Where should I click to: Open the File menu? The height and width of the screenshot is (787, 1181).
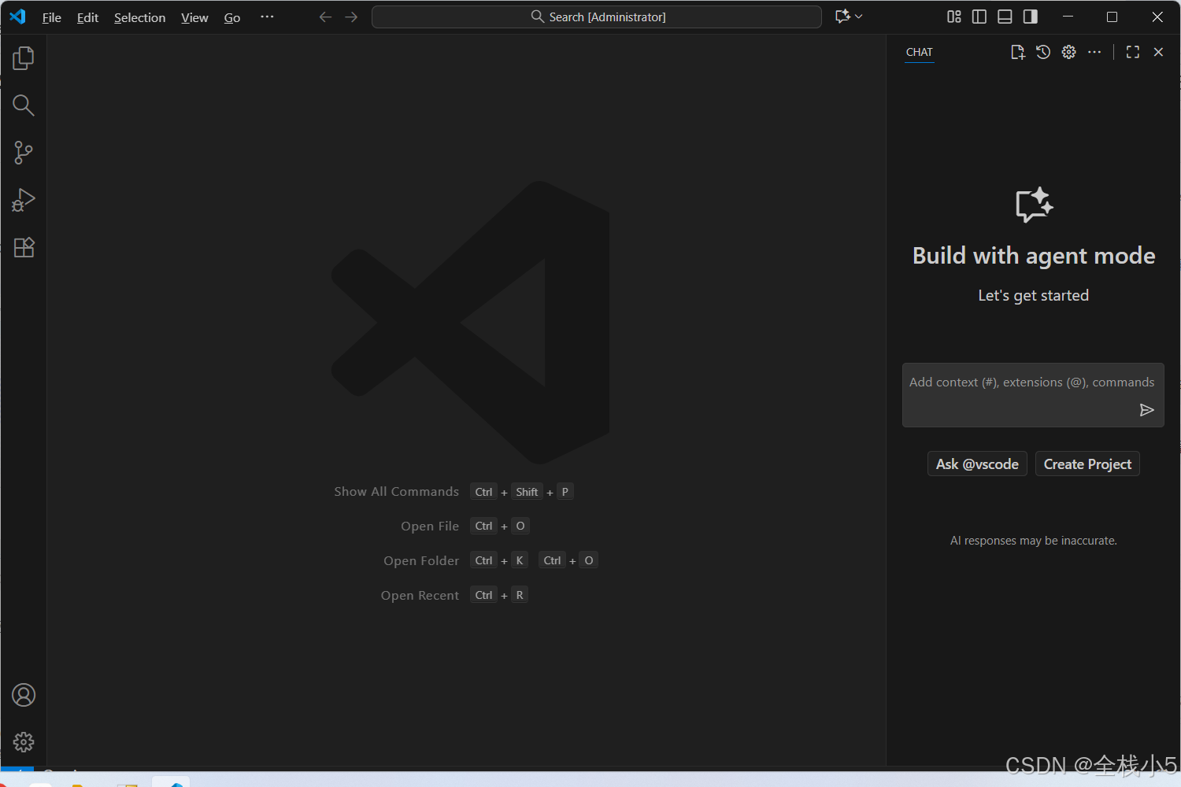(52, 17)
